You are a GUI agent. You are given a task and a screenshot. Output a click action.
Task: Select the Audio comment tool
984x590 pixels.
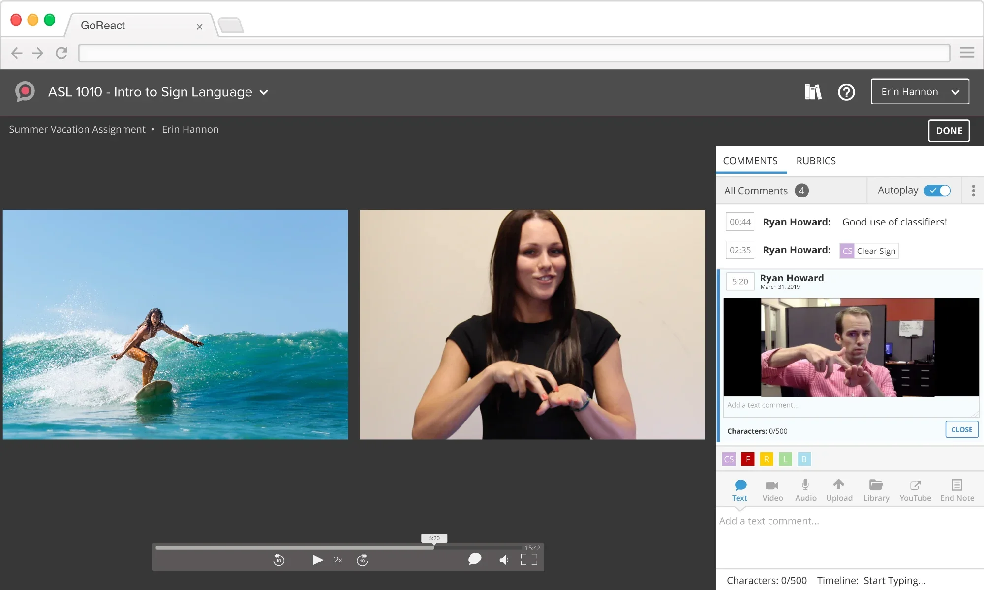click(805, 489)
